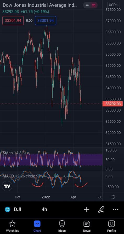Switch to the News tab
Viewport: 124px width, 234px height.
tap(87, 226)
